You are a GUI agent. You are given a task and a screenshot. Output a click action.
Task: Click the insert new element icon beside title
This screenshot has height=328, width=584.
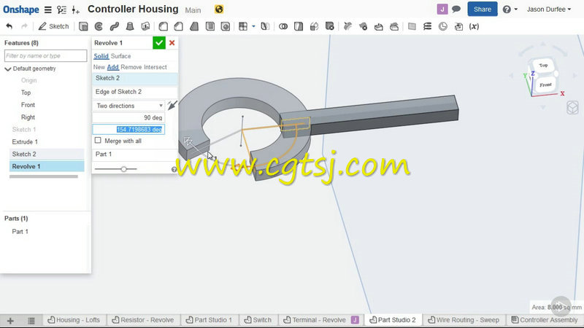[x=76, y=10]
